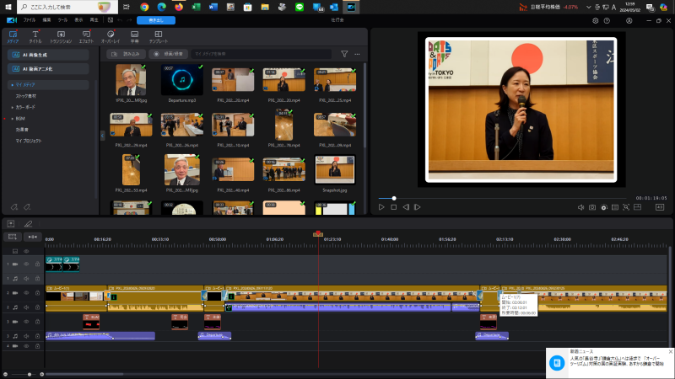This screenshot has height=379, width=675.
Task: Toggle visibility eye of video track 3
Action: tap(26, 322)
